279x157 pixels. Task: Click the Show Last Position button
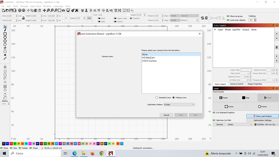click(x=262, y=116)
